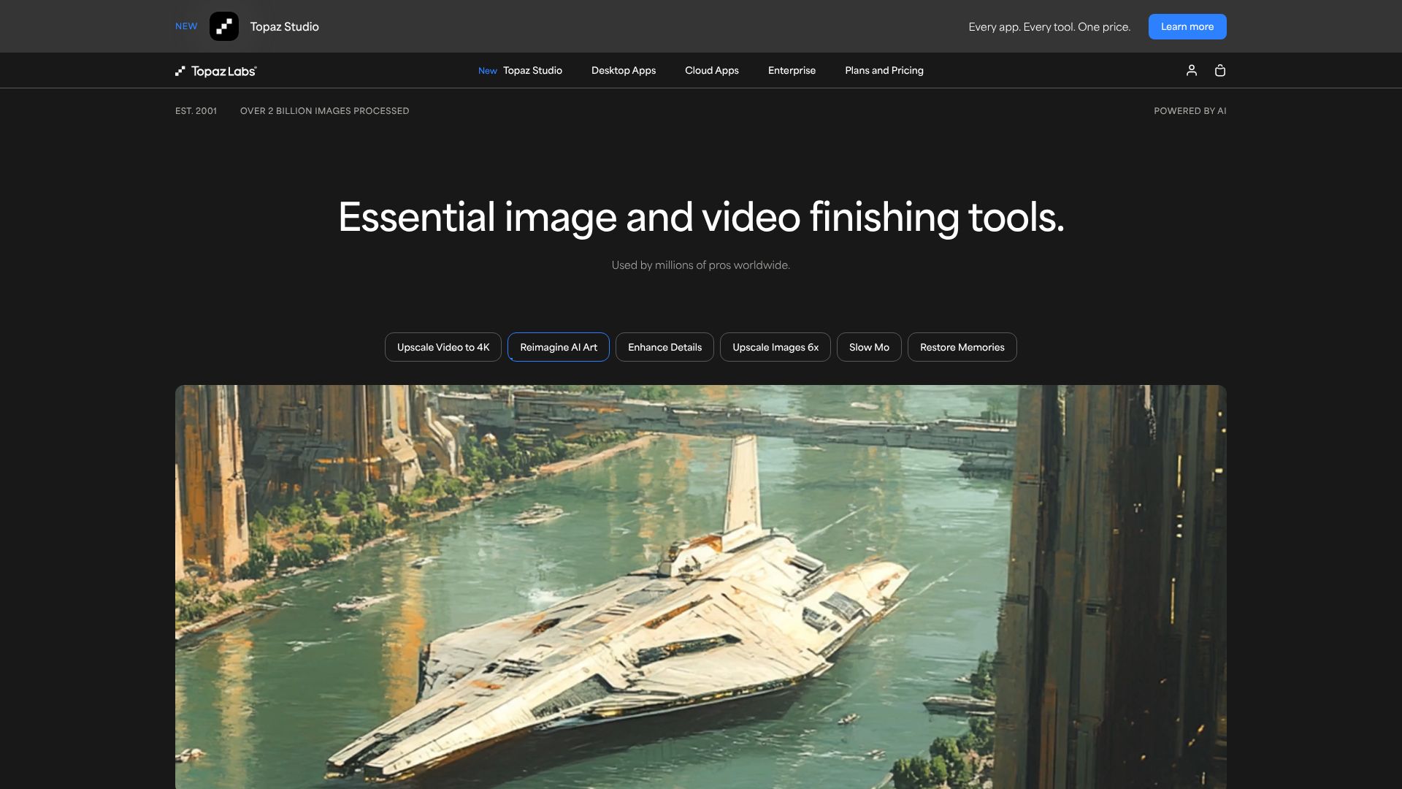This screenshot has width=1402, height=789.
Task: Open the user account icon
Action: (x=1191, y=70)
